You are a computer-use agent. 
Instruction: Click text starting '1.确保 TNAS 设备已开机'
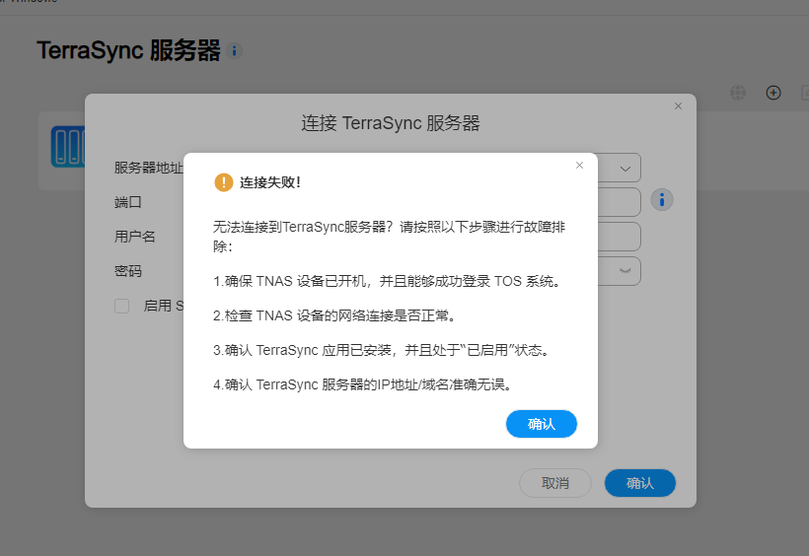388,281
